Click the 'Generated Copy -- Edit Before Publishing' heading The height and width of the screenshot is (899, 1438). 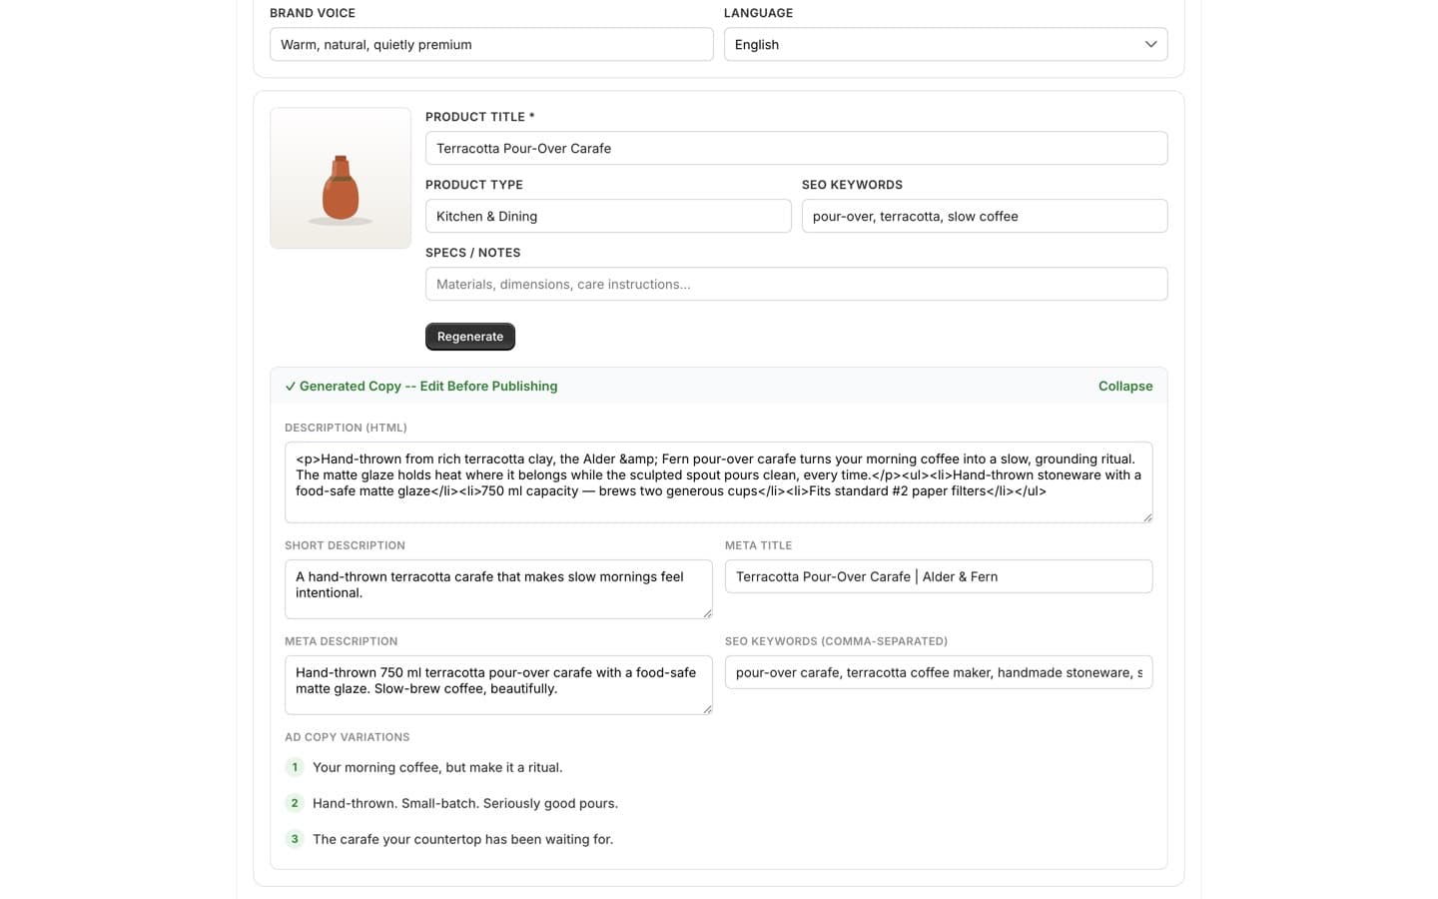point(428,386)
